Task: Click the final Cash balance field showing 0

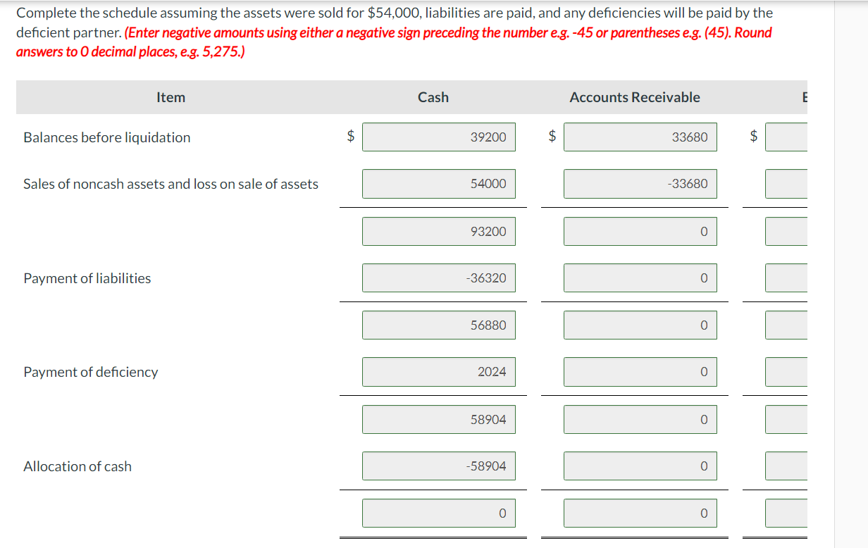Action: [x=438, y=513]
